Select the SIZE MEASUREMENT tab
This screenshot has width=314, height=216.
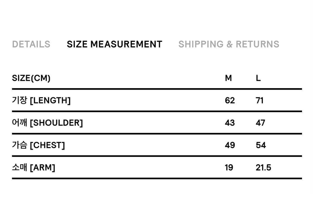[x=114, y=44]
